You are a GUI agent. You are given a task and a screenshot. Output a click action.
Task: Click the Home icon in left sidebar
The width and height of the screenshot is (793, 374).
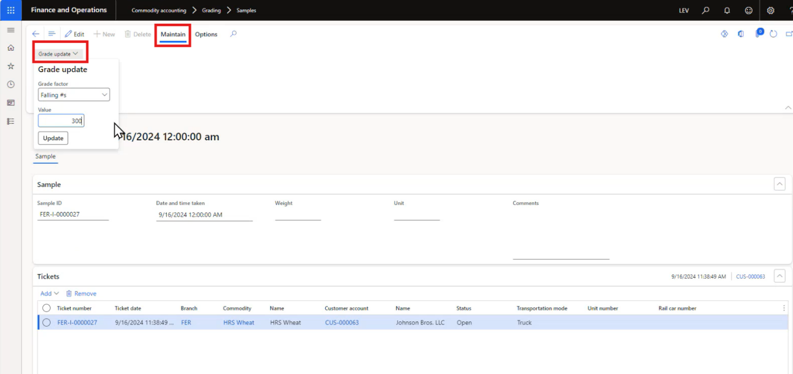click(x=10, y=48)
